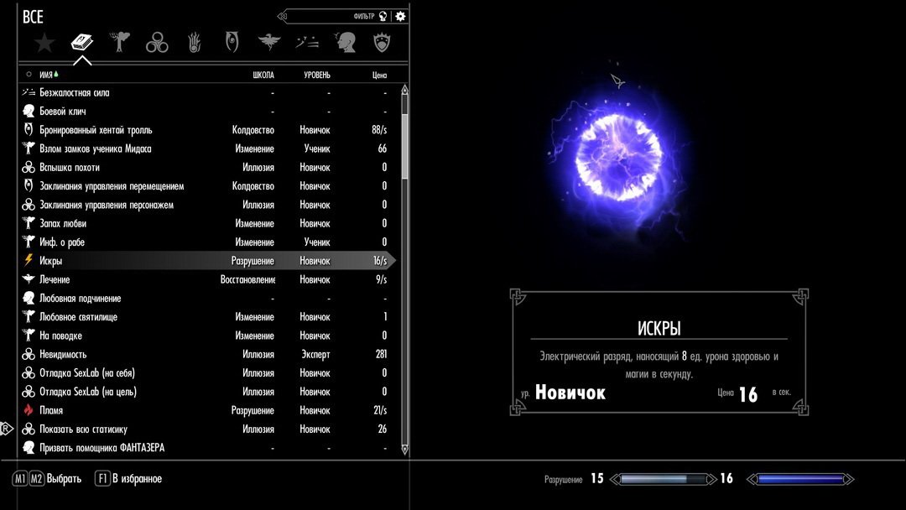
Task: Open the Favorites star category
Action: pos(44,42)
